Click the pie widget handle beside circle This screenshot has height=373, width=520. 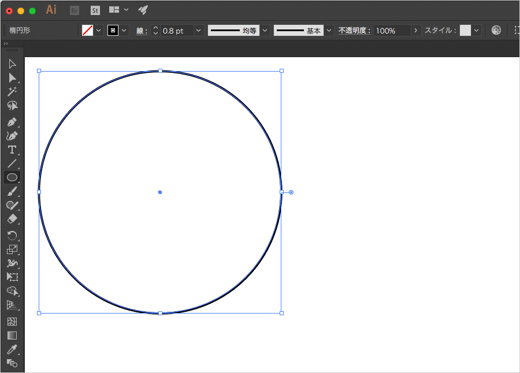291,192
